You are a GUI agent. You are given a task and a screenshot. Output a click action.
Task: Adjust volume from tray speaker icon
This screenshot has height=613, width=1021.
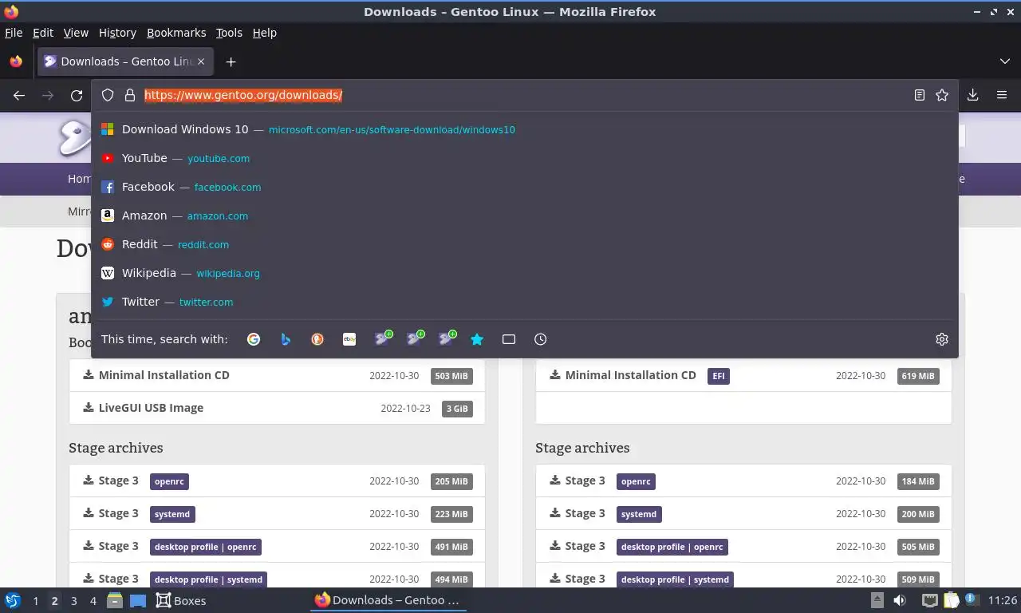pos(900,600)
